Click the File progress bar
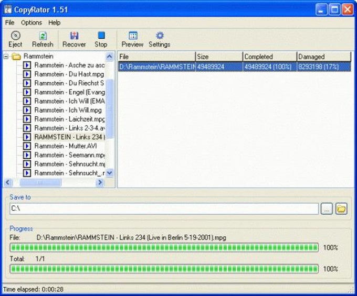 pyautogui.click(x=164, y=247)
